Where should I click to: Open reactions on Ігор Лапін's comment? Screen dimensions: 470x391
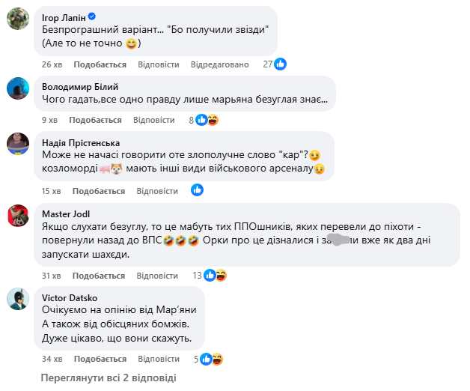click(275, 64)
